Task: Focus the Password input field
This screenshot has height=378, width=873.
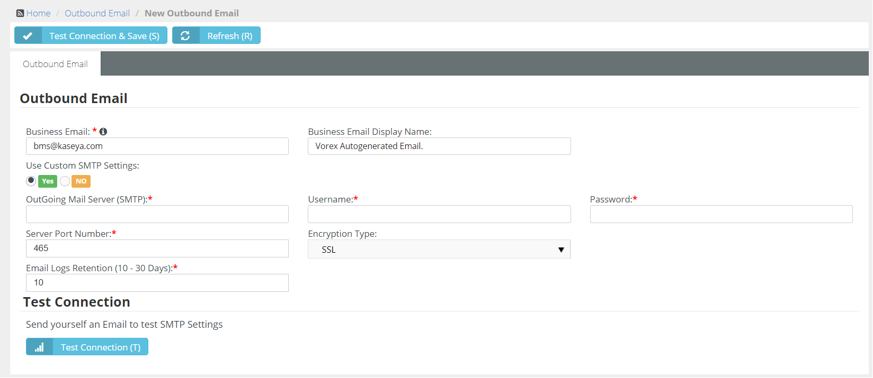Action: pos(720,214)
